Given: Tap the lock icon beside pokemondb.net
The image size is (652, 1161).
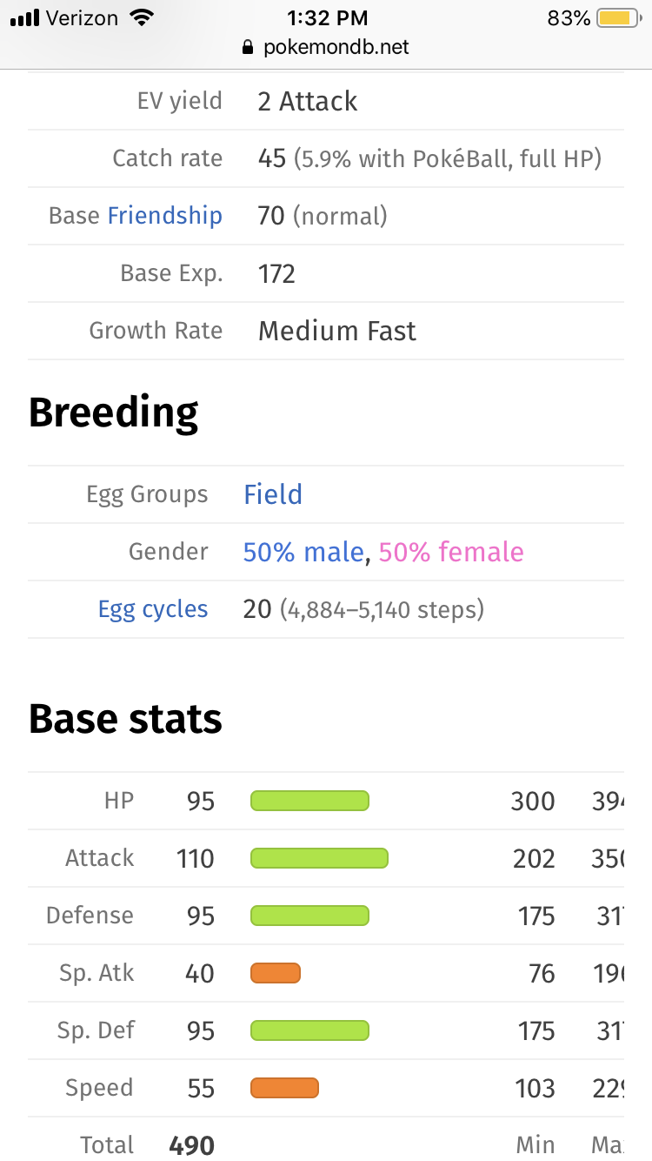Looking at the screenshot, I should click(x=249, y=47).
